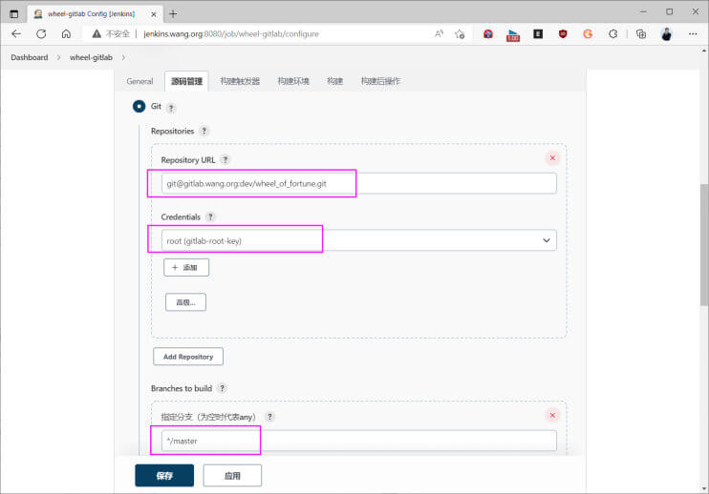The height and width of the screenshot is (494, 709).
Task: Select the Git radio button
Action: 139,107
